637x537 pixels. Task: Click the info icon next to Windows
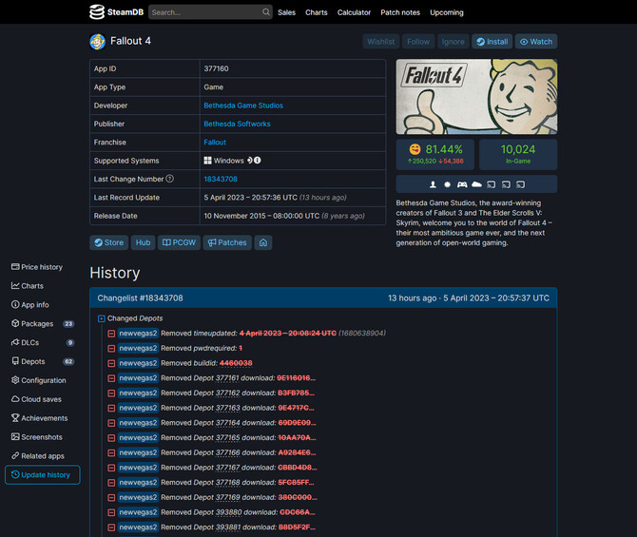258,161
